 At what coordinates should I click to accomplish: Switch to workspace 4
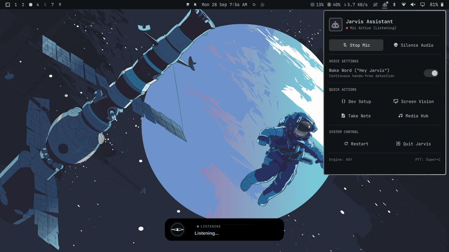coord(38,4)
